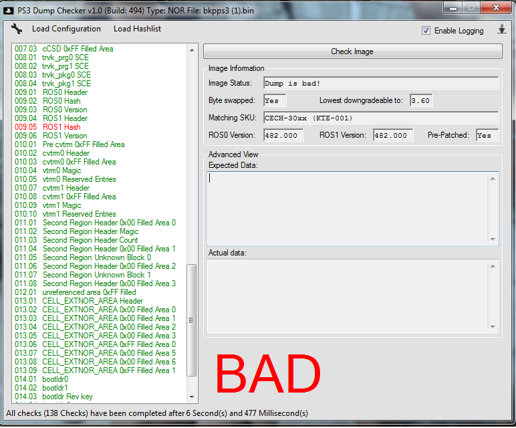Click checklist scrollbar up arrow
The height and width of the screenshot is (428, 516).
pyautogui.click(x=192, y=50)
